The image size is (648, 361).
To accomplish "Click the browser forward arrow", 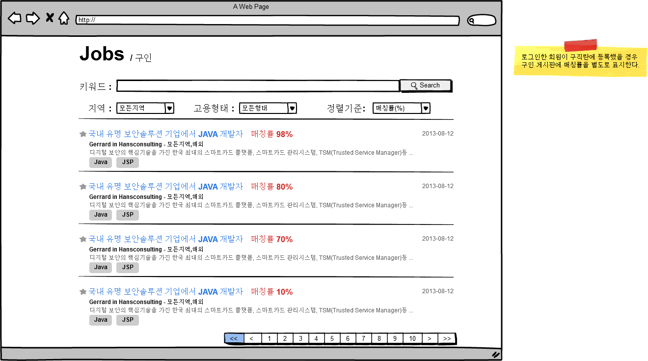I will pos(32,19).
